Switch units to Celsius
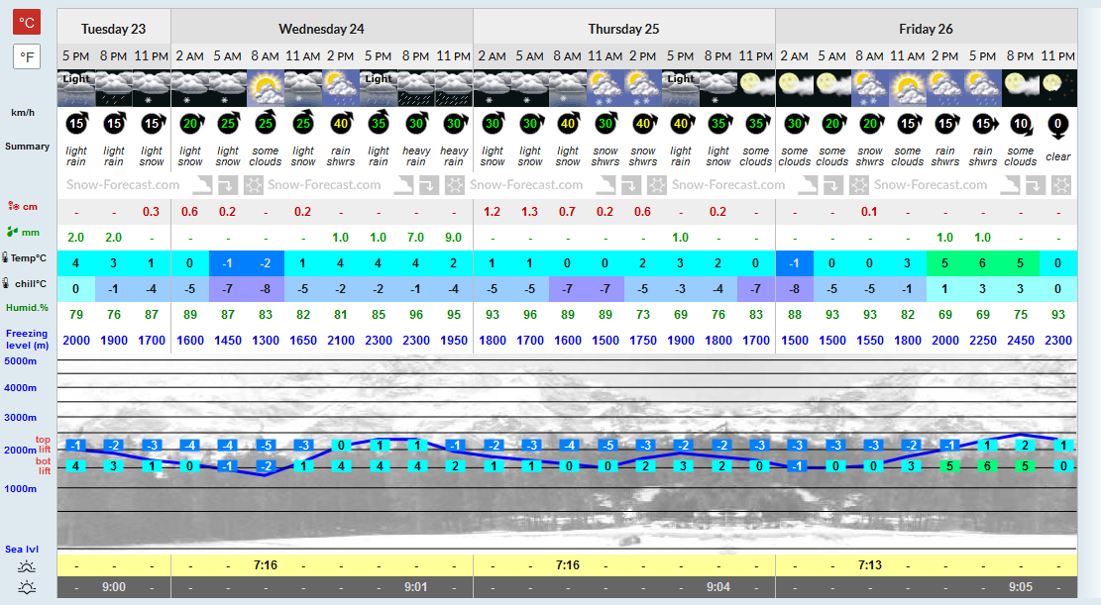Image resolution: width=1101 pixels, height=605 pixels. click(x=27, y=23)
